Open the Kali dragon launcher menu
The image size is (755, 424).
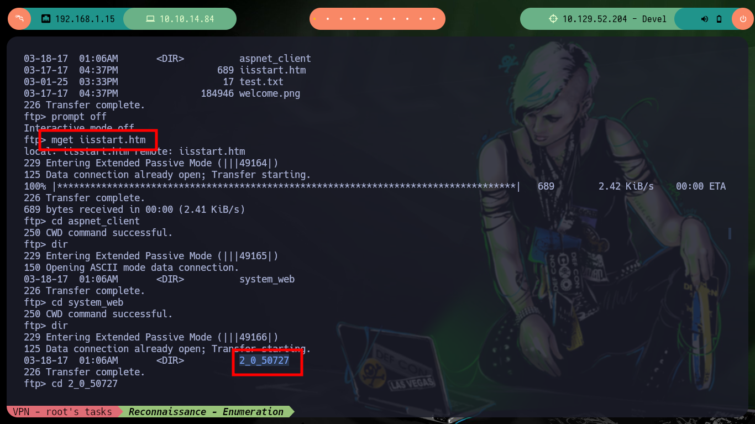click(19, 19)
